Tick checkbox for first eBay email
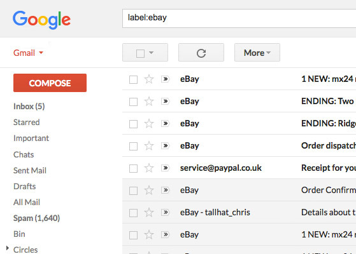 click(133, 79)
